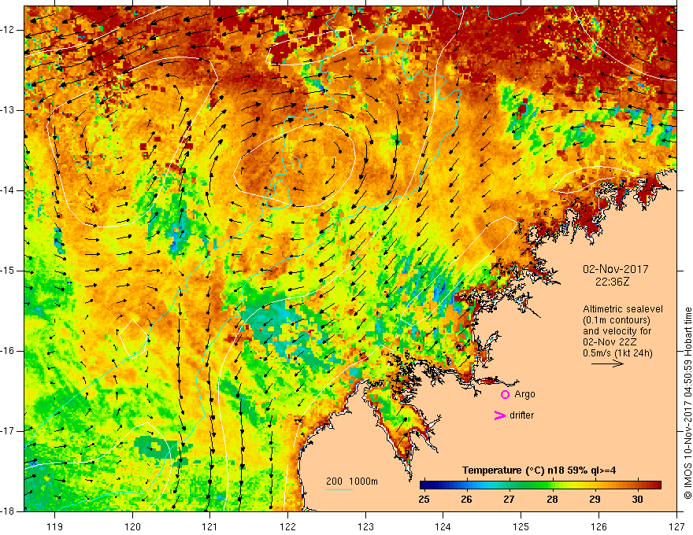
Task: Click the 'Altimetric sealevel' caption text
Action: 623,309
